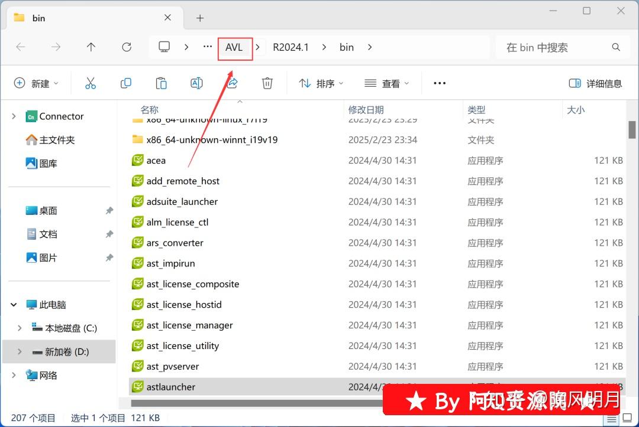Open 图库 from the sidebar
The height and width of the screenshot is (427, 639).
click(47, 163)
